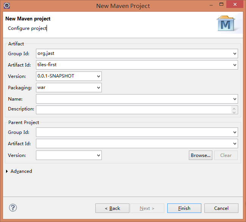Screen dimensions: 246x222
Task: Open the Name field dropdown arrow
Action: click(x=235, y=99)
